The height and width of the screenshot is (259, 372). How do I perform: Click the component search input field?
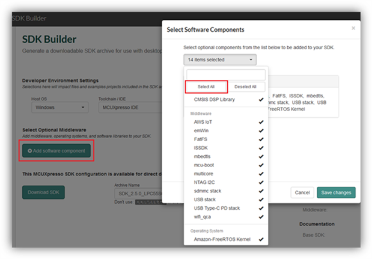[225, 75]
